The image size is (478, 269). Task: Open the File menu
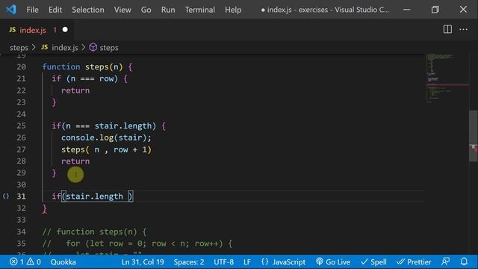pyautogui.click(x=32, y=10)
